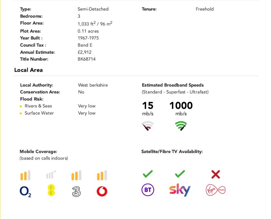Click the Council Tax Band E value

(x=85, y=45)
